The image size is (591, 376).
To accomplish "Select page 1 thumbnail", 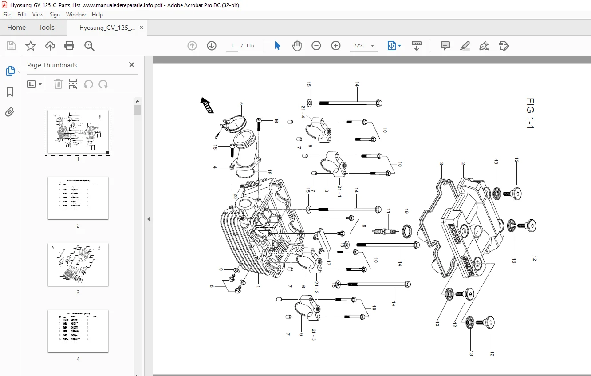I will coord(78,131).
